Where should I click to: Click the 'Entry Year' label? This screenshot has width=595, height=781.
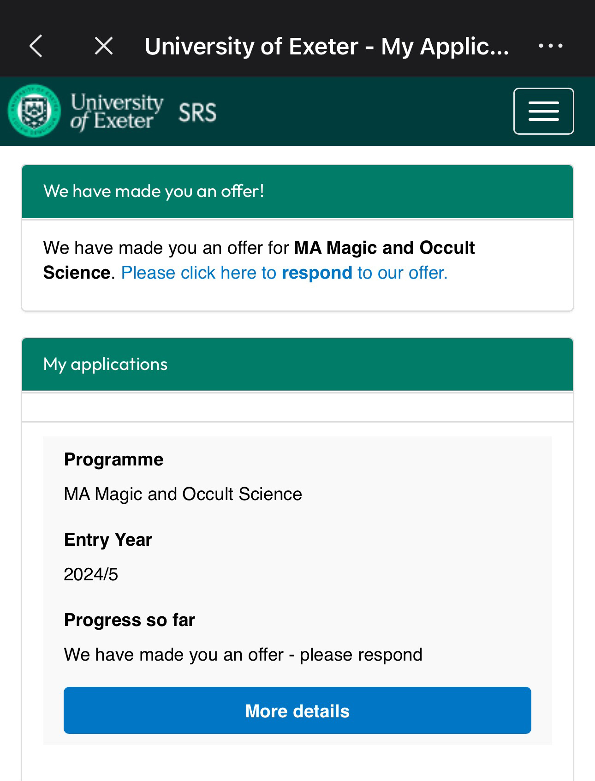tap(108, 540)
